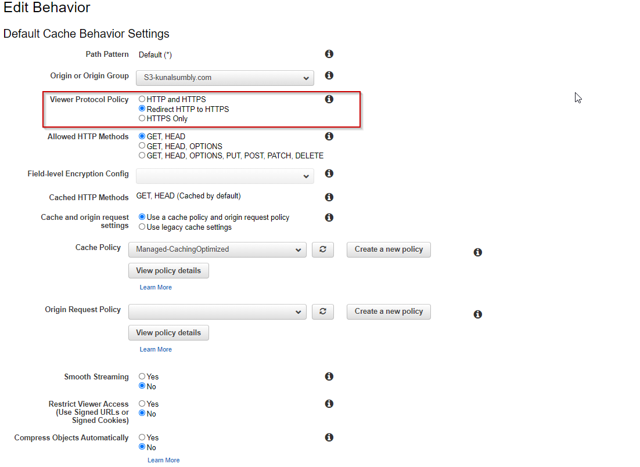The width and height of the screenshot is (640, 467).
Task: Switch to Use legacy cache settings
Action: click(141, 226)
